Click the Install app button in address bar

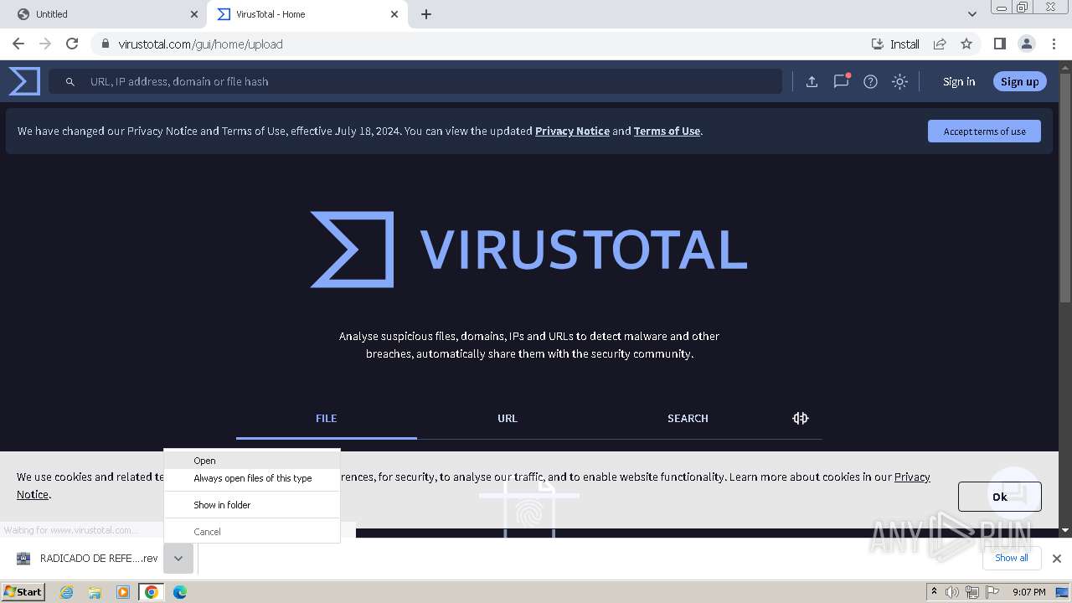point(895,44)
